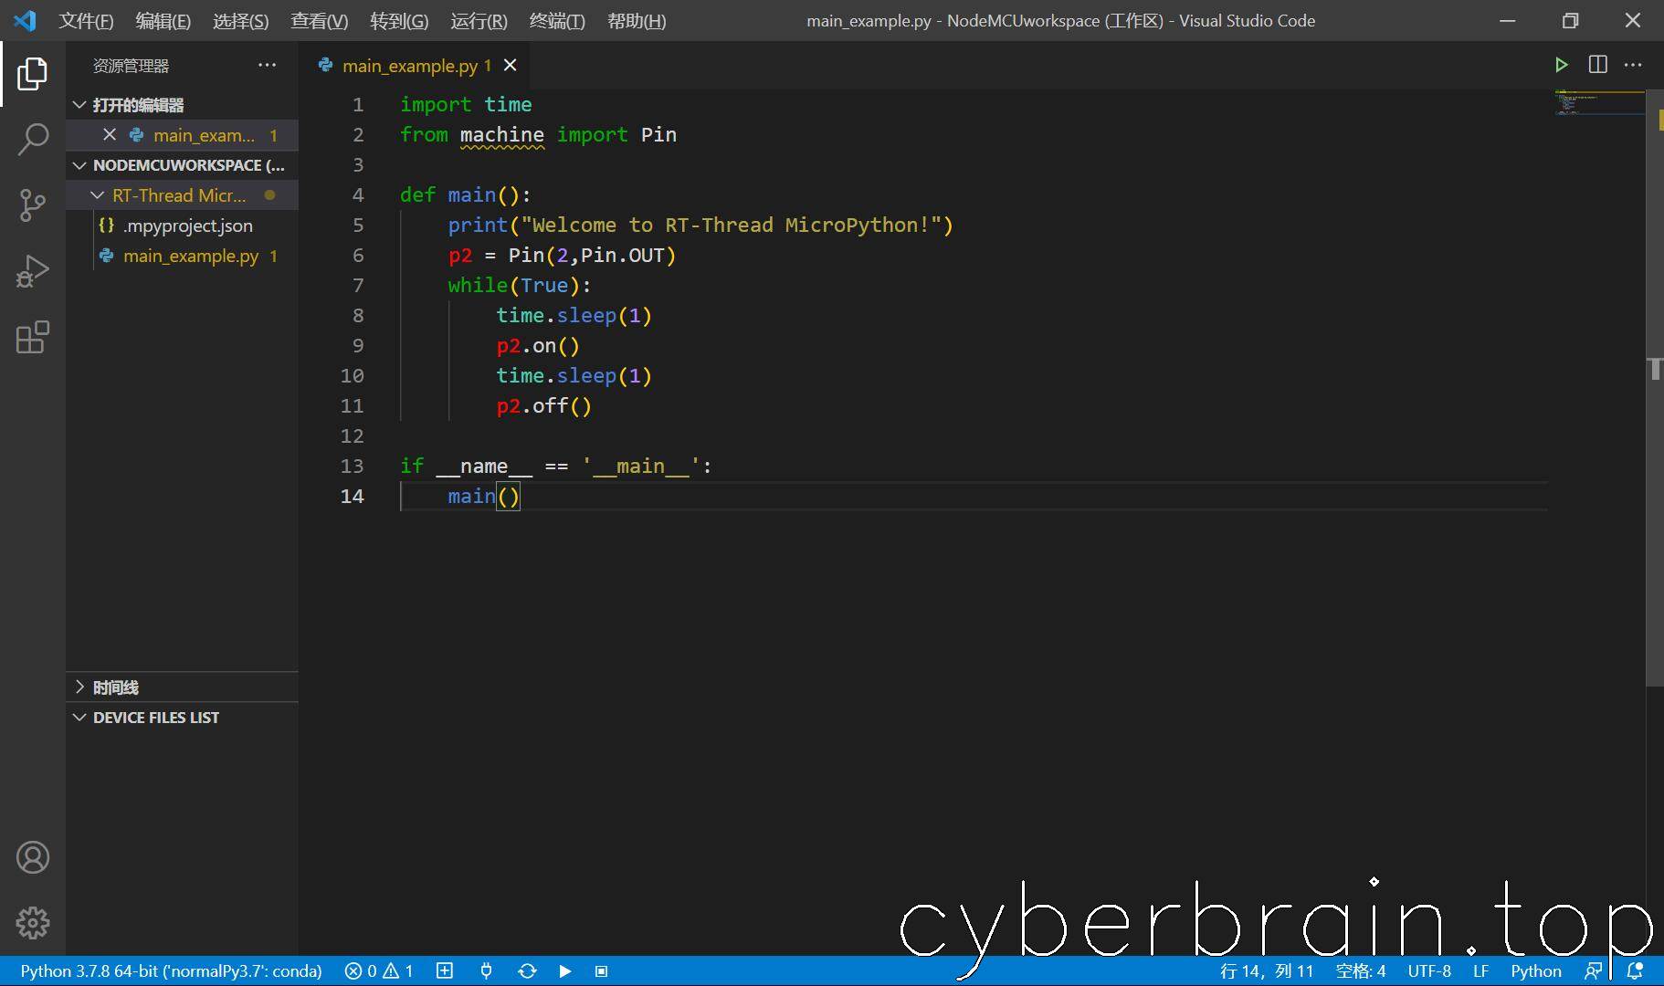Viewport: 1664px width, 986px height.
Task: Close the main_example.py editor tab
Action: 511,65
